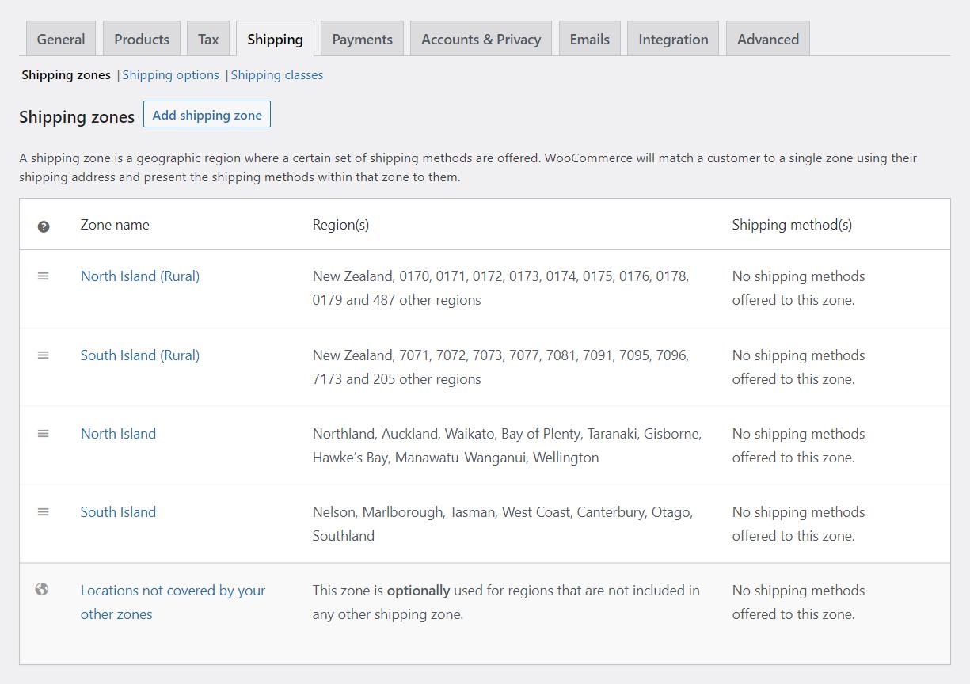Click the North Island row drag handle
Image resolution: width=970 pixels, height=684 pixels.
[44, 434]
